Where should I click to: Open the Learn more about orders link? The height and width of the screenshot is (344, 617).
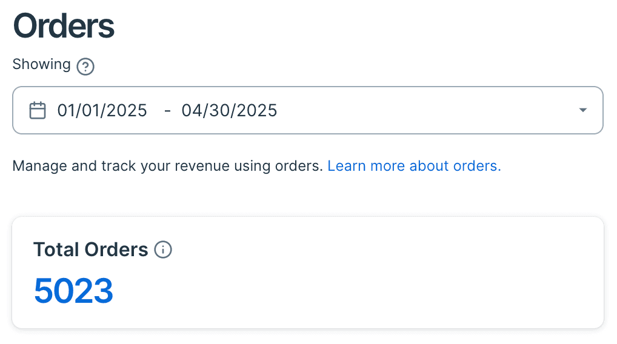tap(414, 166)
